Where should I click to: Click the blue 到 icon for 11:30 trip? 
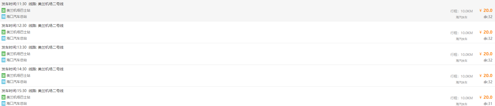[3, 17]
